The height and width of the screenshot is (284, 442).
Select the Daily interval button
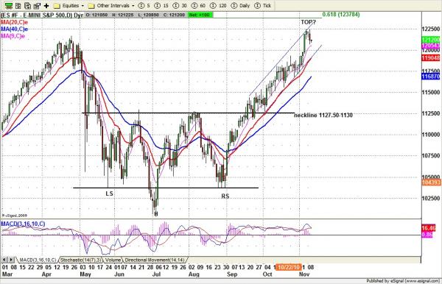point(240,6)
